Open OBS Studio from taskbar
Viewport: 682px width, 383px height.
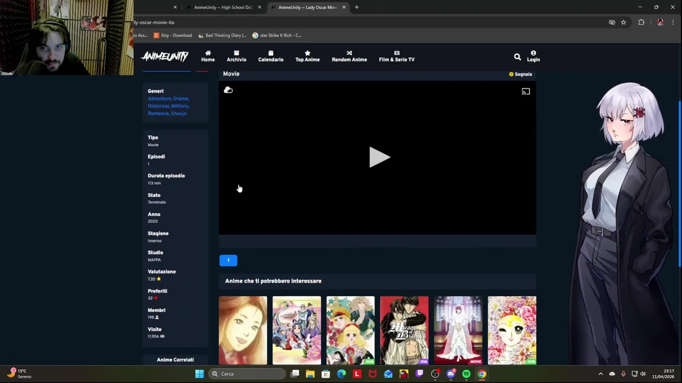click(435, 374)
